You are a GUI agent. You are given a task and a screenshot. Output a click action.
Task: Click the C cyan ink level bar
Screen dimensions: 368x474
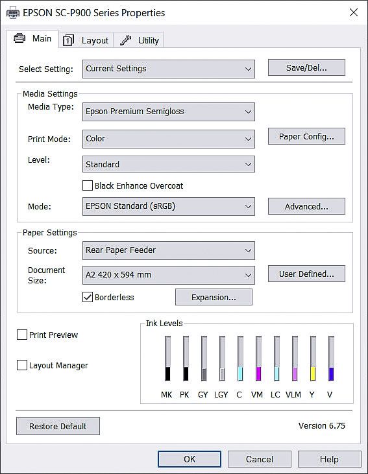(240, 359)
